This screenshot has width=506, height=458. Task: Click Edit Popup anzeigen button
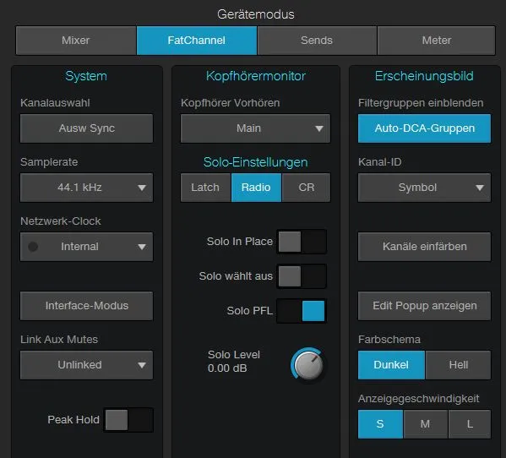click(424, 306)
